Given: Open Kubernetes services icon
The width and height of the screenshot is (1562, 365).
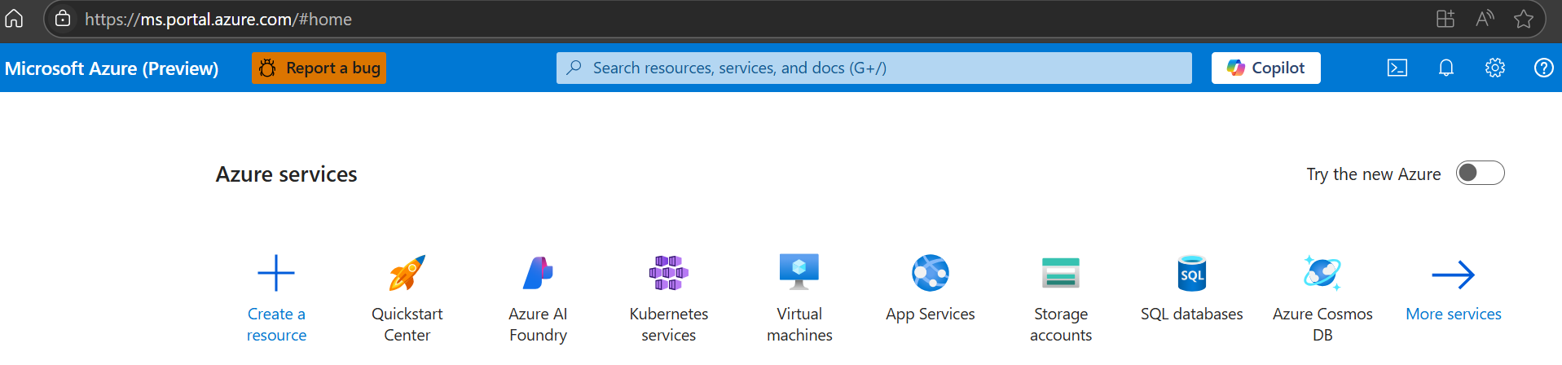Looking at the screenshot, I should click(669, 273).
